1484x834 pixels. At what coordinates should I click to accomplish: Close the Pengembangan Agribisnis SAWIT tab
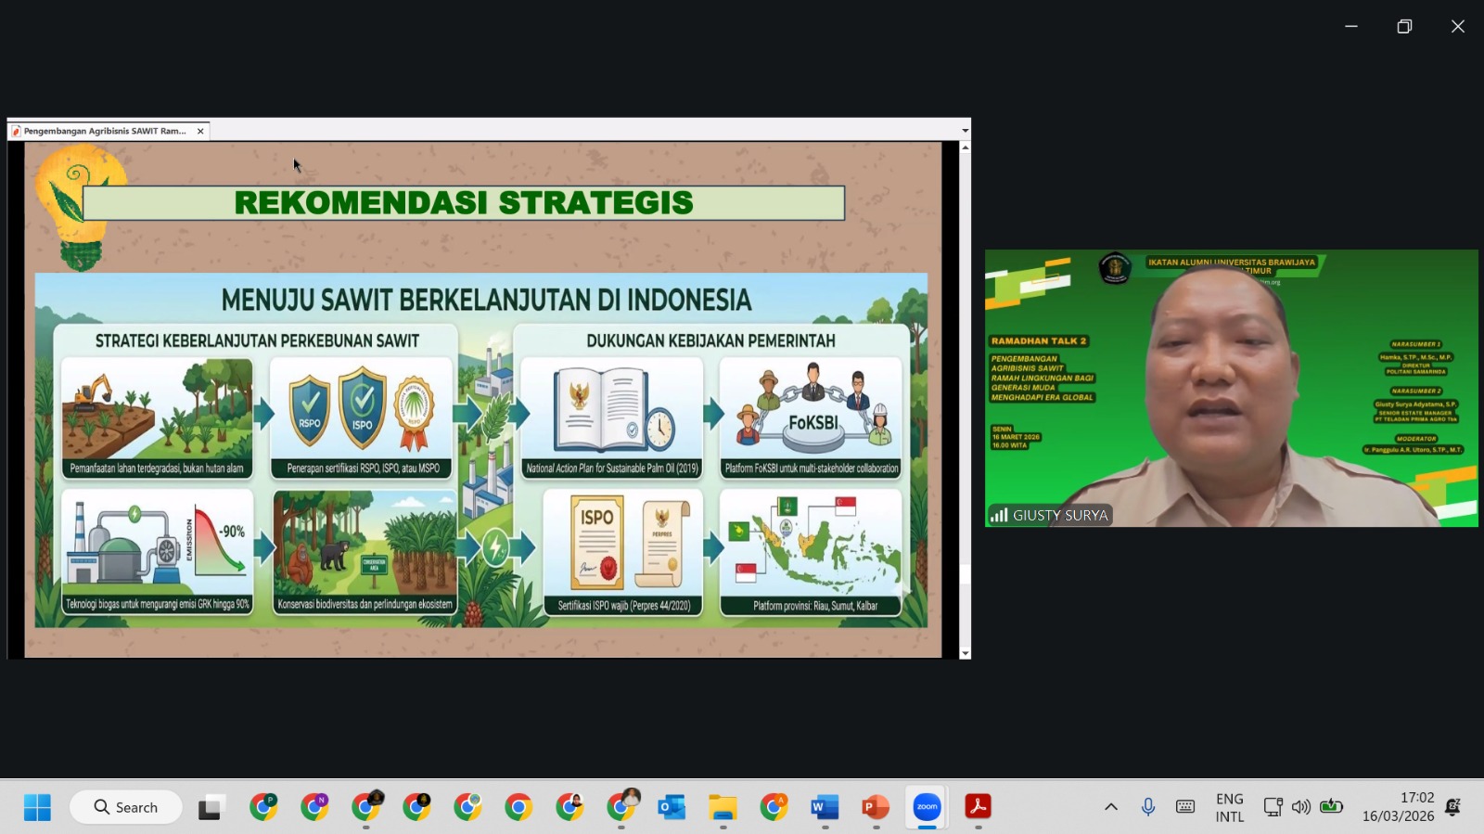[x=200, y=131]
